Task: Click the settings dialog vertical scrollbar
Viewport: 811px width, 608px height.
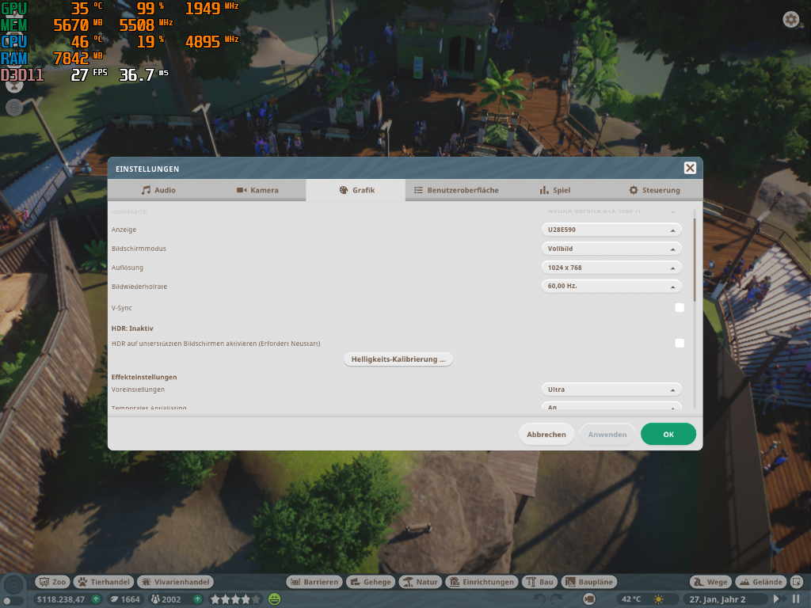Action: click(694, 260)
